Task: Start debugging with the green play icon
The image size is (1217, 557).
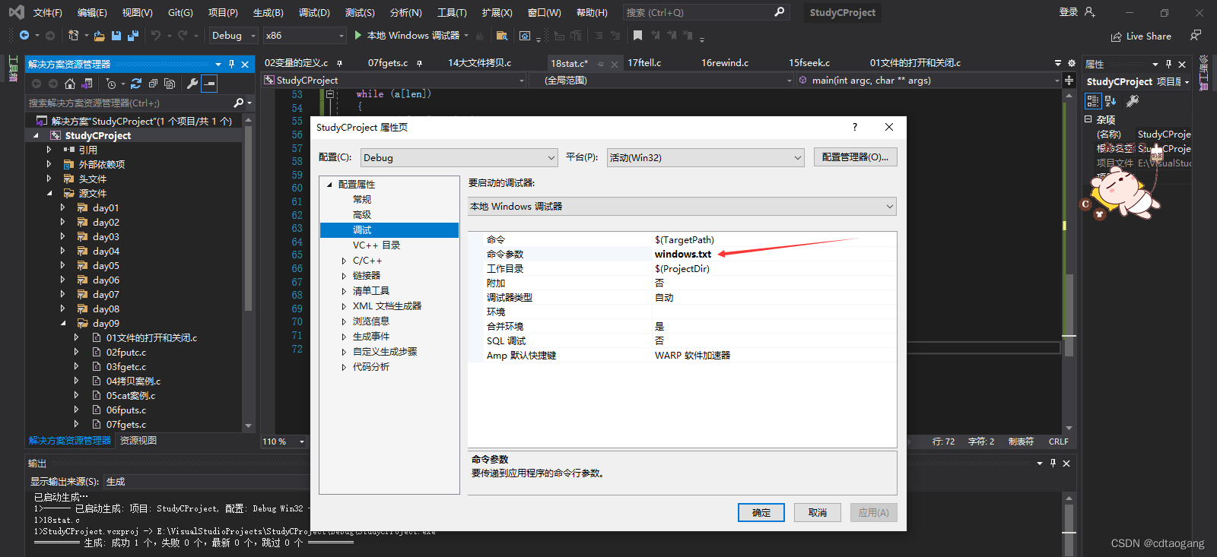Action: (x=358, y=36)
